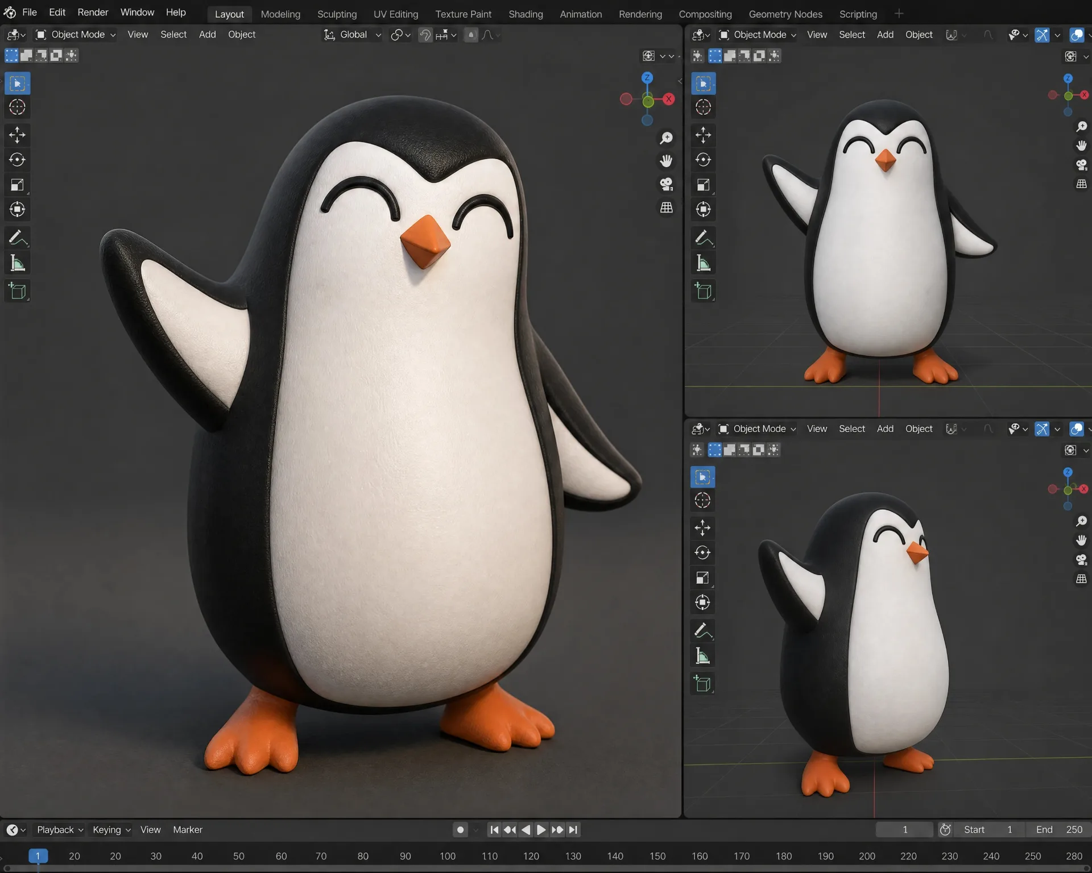The width and height of the screenshot is (1092, 873).
Task: Switch to the Sculpting workspace tab
Action: coord(337,14)
